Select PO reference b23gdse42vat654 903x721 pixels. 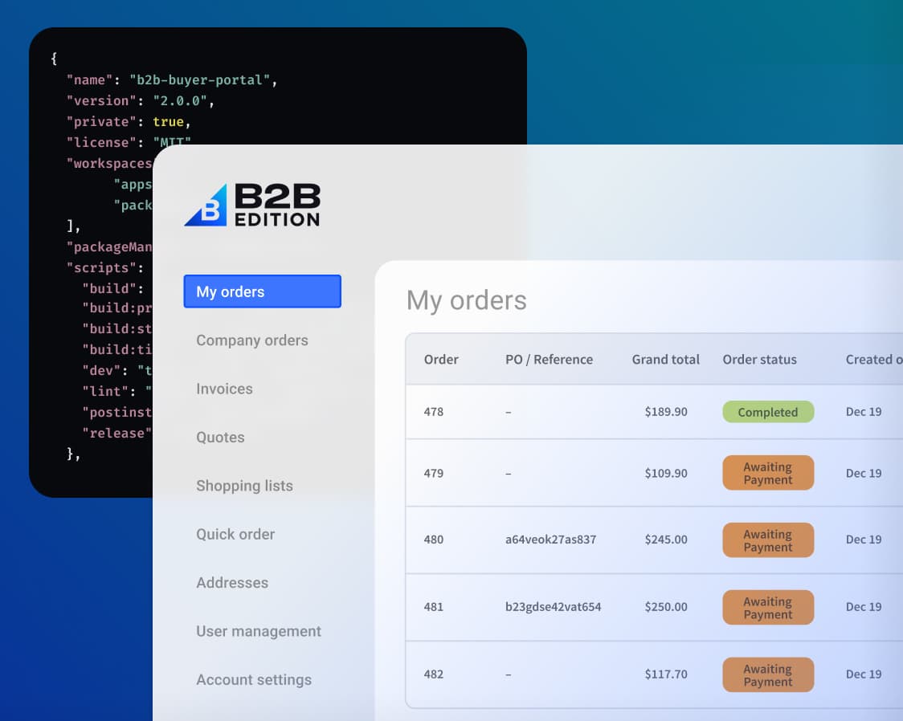pos(553,607)
